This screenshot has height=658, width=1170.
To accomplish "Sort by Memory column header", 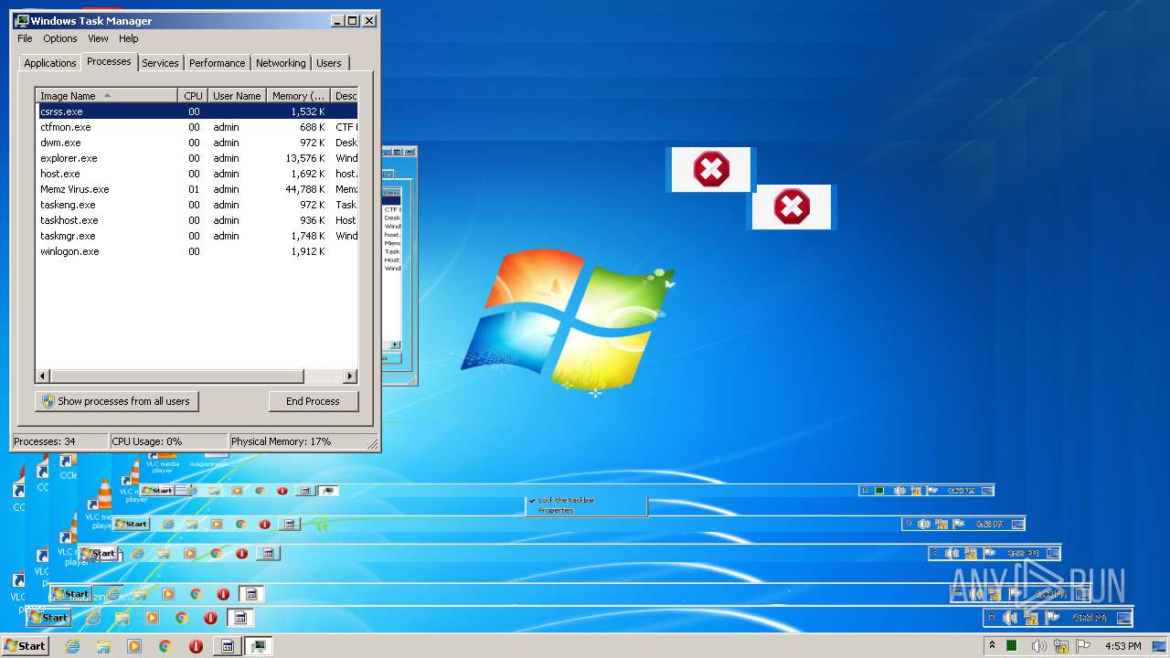I will (x=299, y=96).
